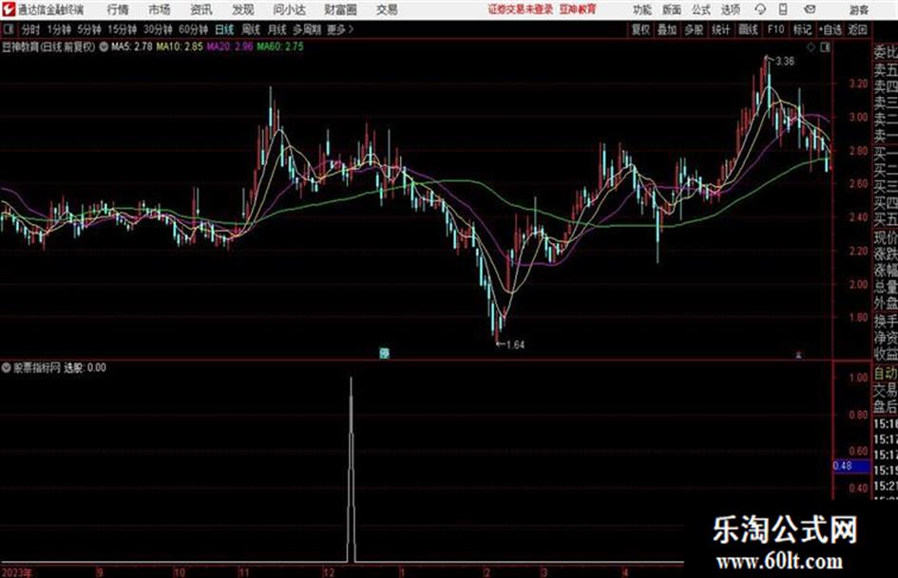The height and width of the screenshot is (578, 898).
Task: Click the 叠加 overlay button
Action: [x=667, y=29]
